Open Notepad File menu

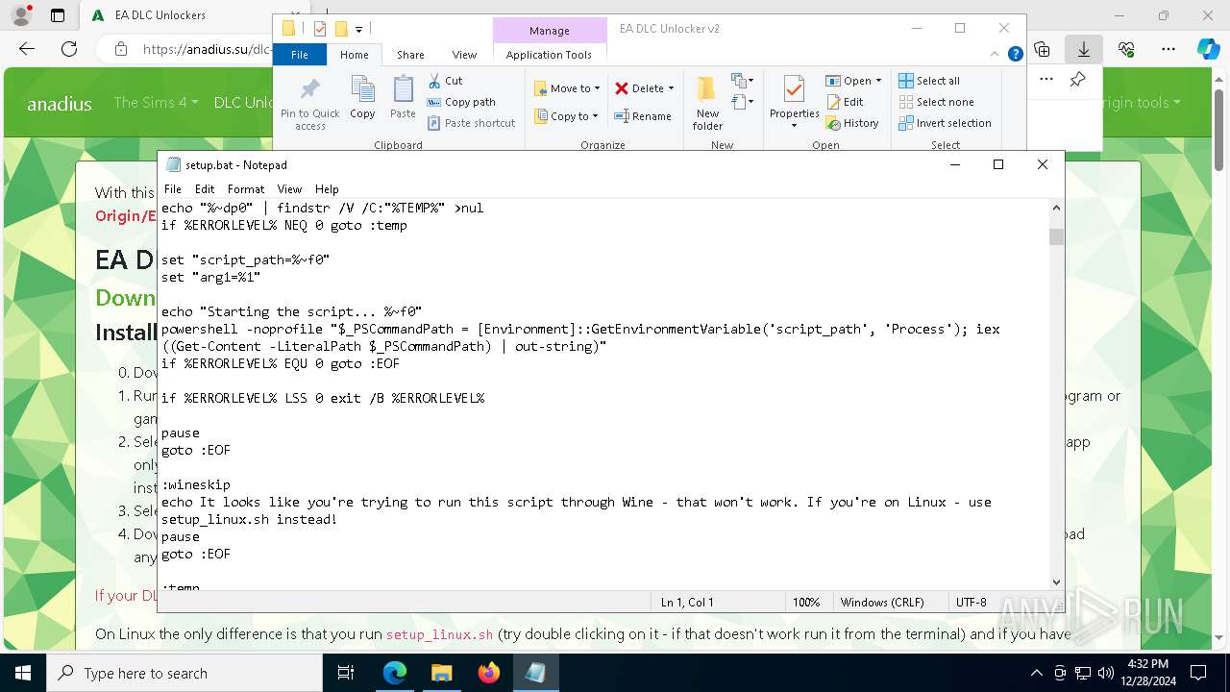tap(172, 189)
